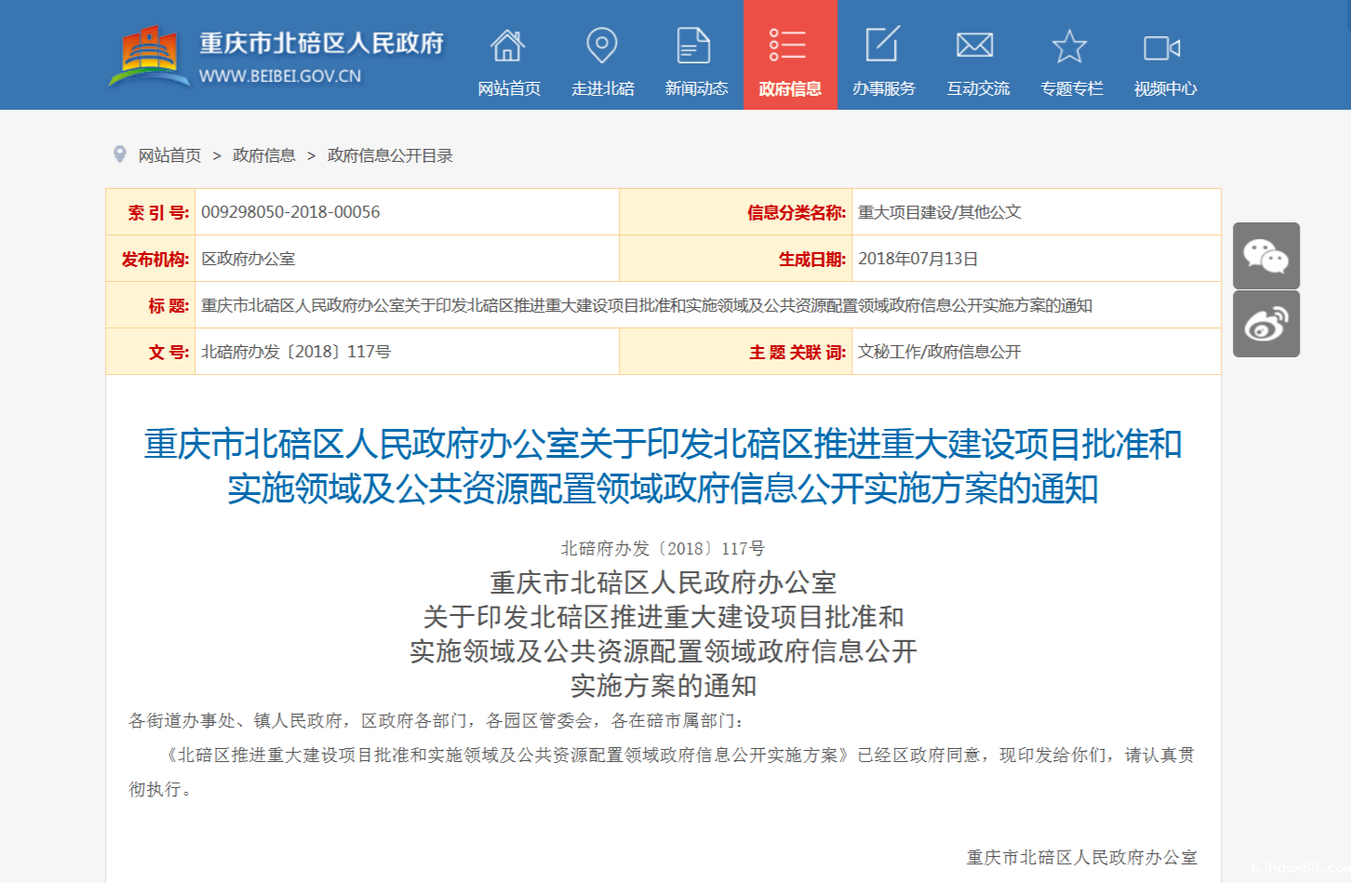The height and width of the screenshot is (883, 1351).
Task: Click the index number 009298050-2018-00056
Action: [290, 212]
